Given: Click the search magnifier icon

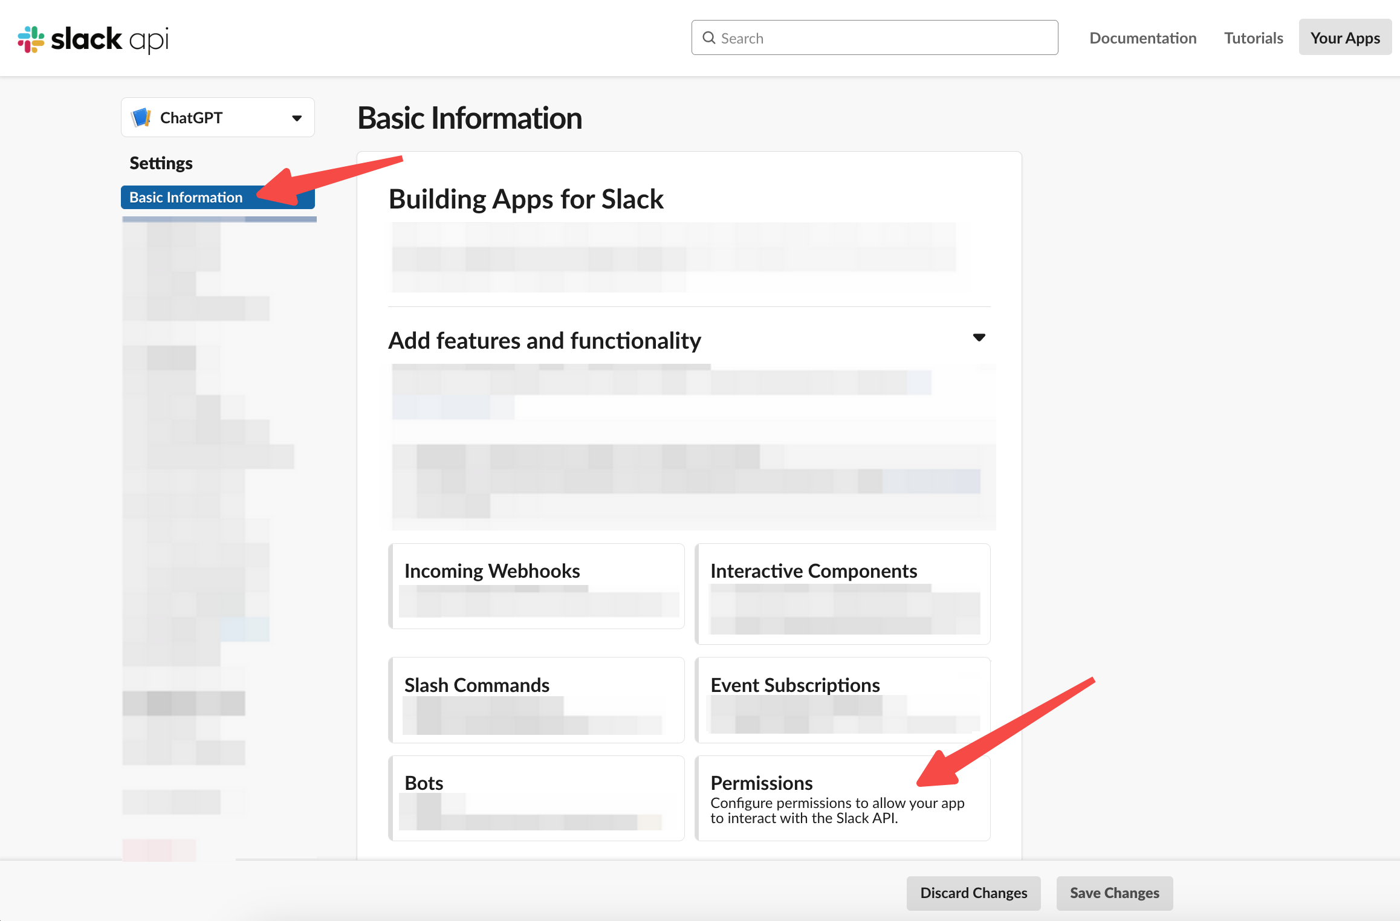Looking at the screenshot, I should coord(708,38).
